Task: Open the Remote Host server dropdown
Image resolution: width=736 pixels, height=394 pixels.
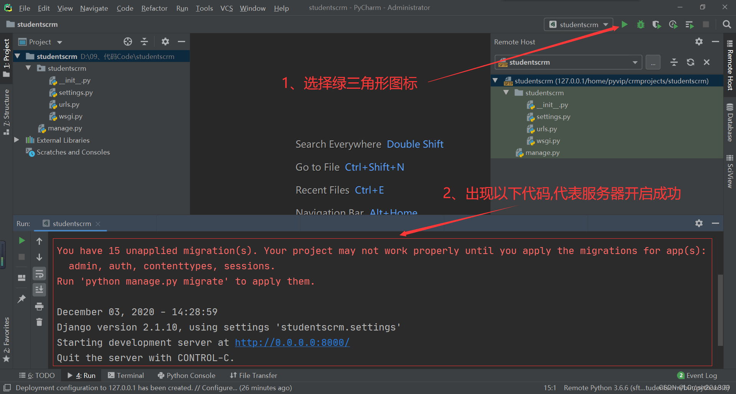Action: coord(635,62)
